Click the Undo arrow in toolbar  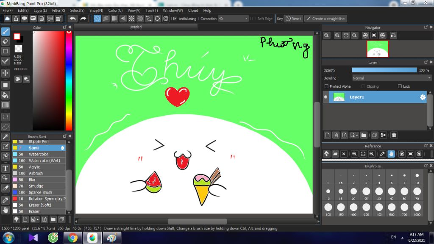click(73, 19)
